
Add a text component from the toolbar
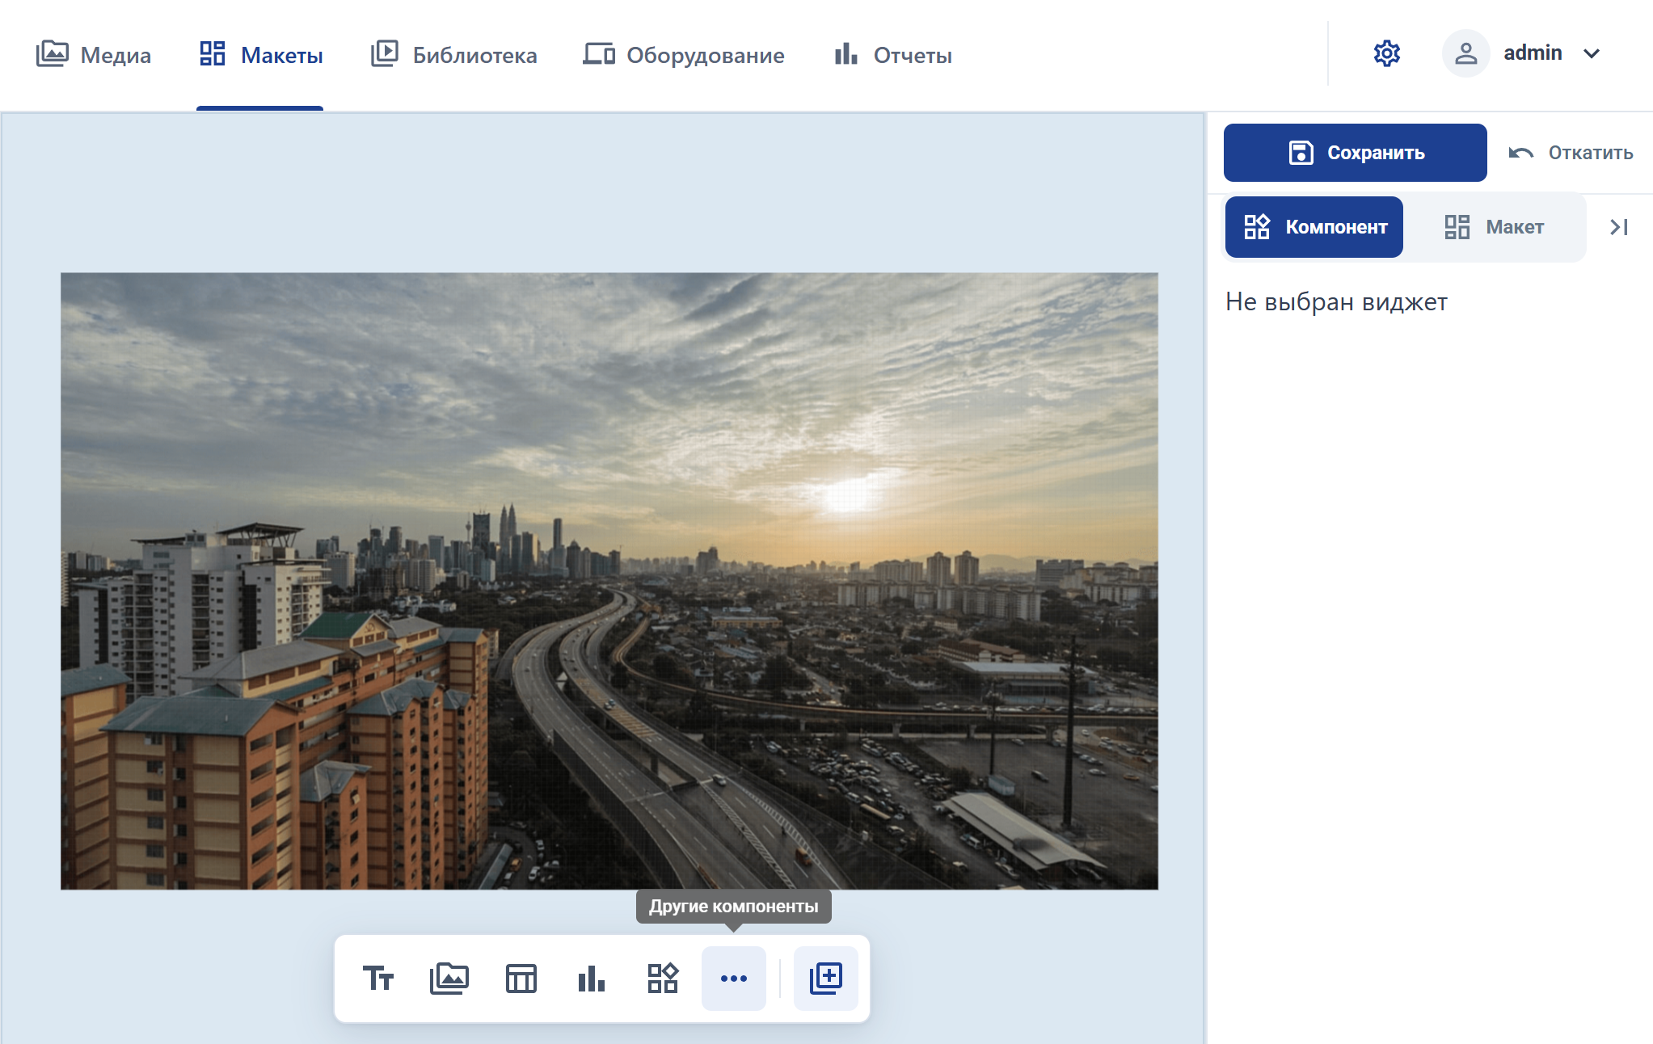[377, 979]
